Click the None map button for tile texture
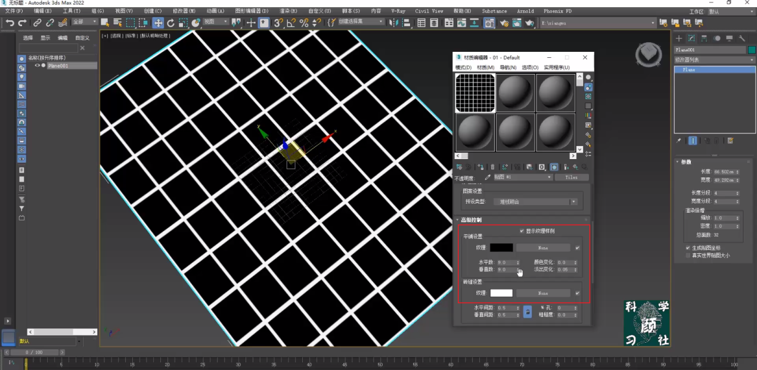The image size is (757, 370). [543, 247]
